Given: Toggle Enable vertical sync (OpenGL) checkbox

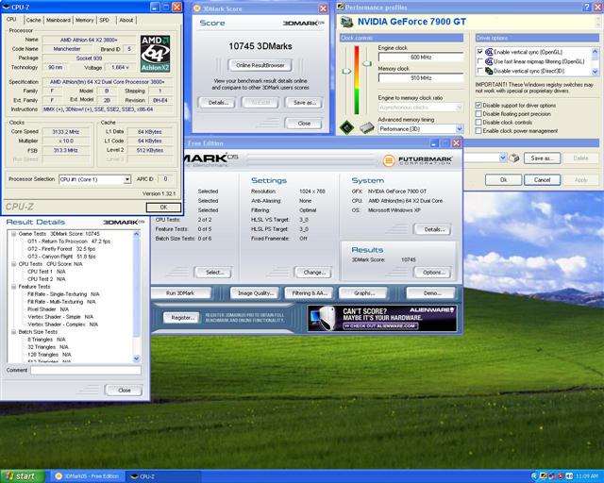Looking at the screenshot, I should pyautogui.click(x=481, y=51).
